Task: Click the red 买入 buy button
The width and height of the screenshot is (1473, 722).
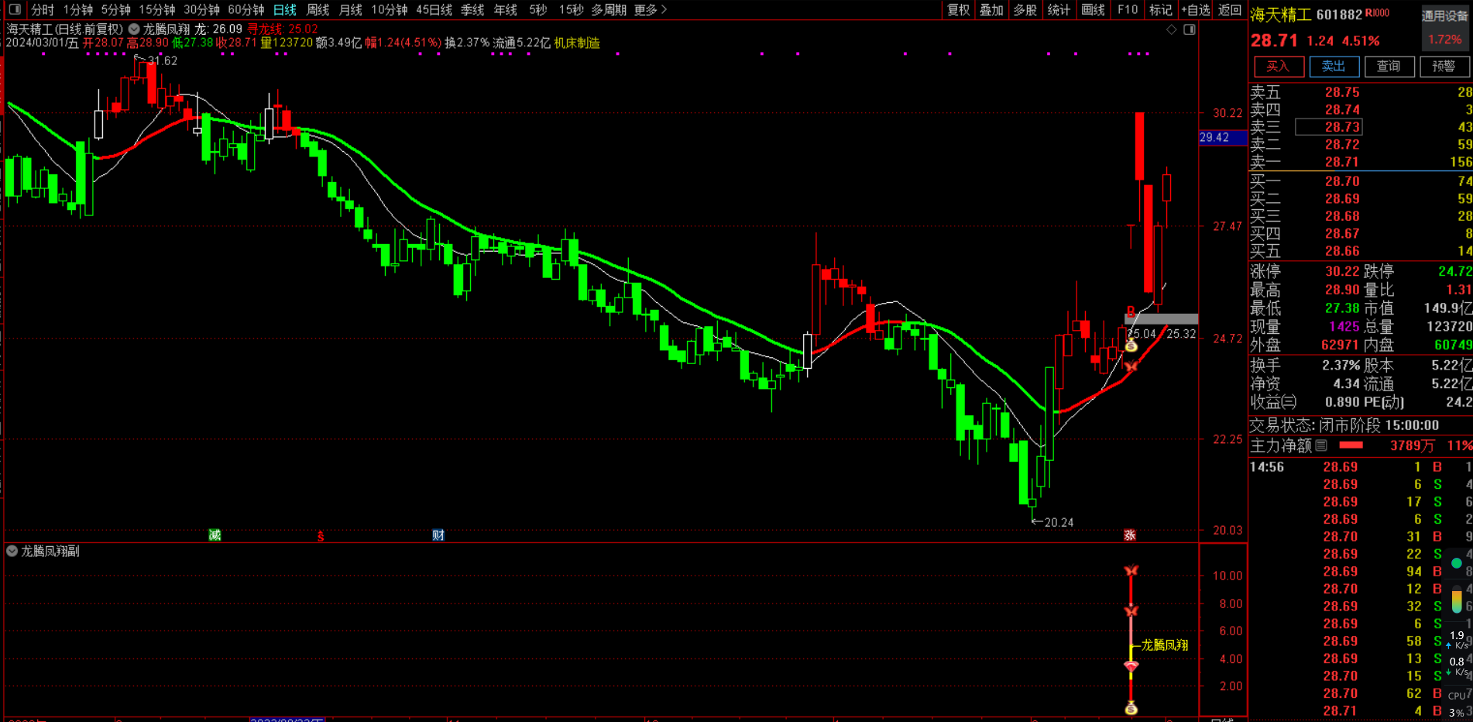Action: [x=1279, y=67]
